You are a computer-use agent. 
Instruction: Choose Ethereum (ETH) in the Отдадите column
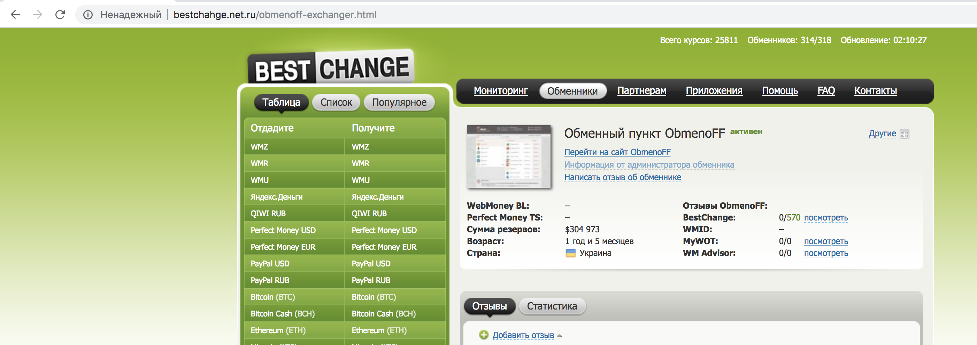pos(294,330)
